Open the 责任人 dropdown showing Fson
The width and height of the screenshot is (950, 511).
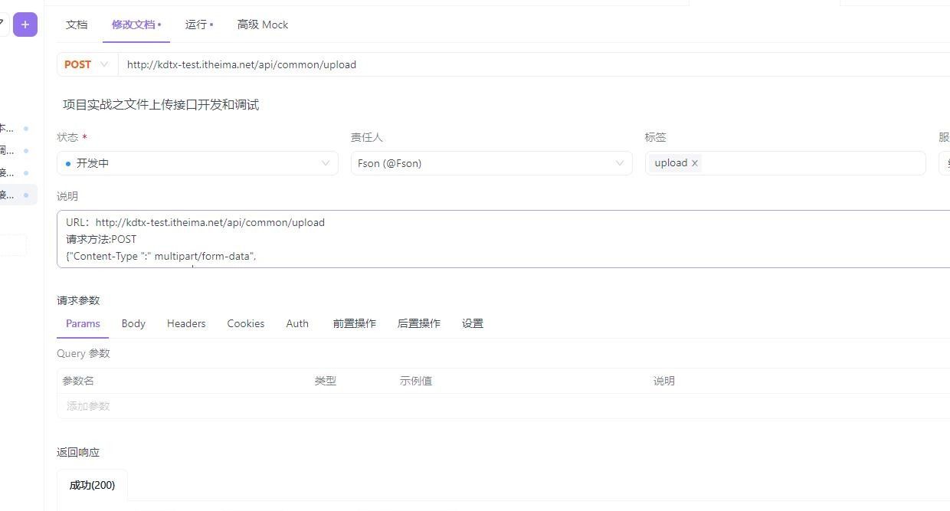490,162
